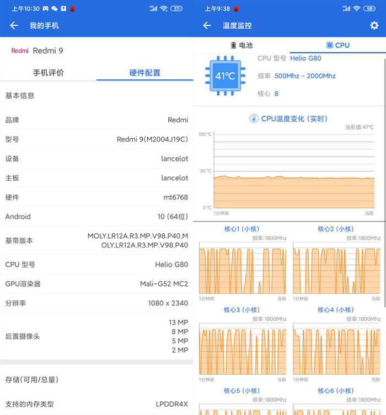Click the 品牌 Redmi row

tap(96, 120)
